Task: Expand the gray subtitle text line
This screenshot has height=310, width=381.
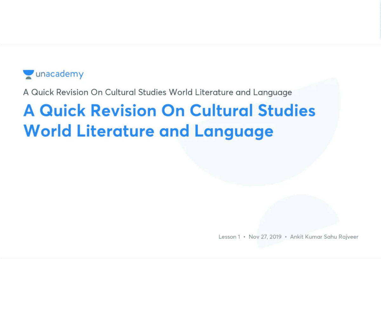Action: [157, 92]
